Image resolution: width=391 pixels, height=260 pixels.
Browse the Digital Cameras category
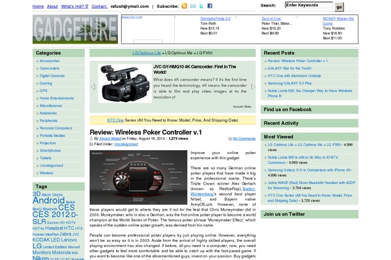(52, 76)
